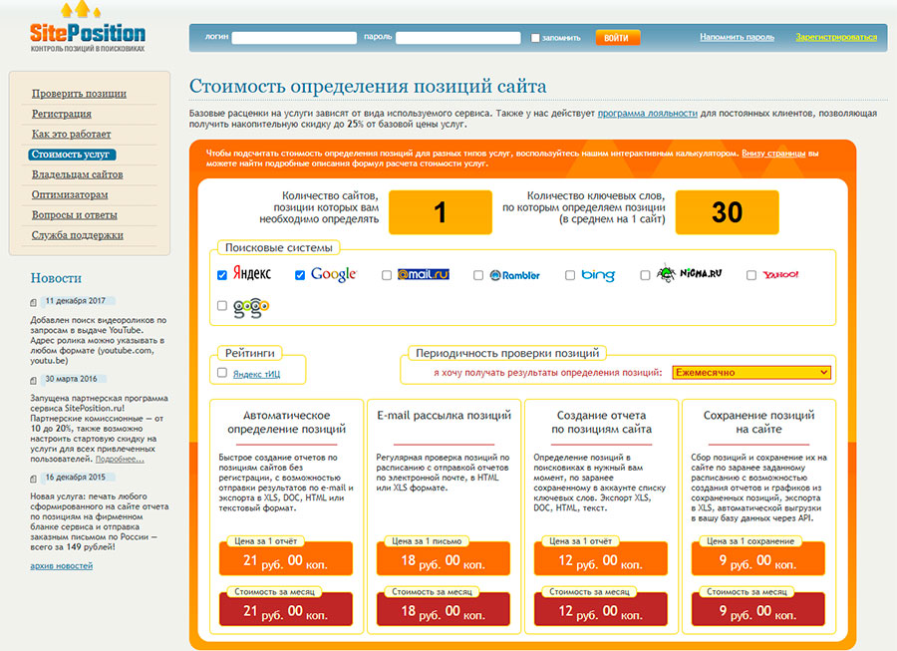Click Сохранение позиций на сайте heading
The height and width of the screenshot is (651, 897).
[758, 422]
